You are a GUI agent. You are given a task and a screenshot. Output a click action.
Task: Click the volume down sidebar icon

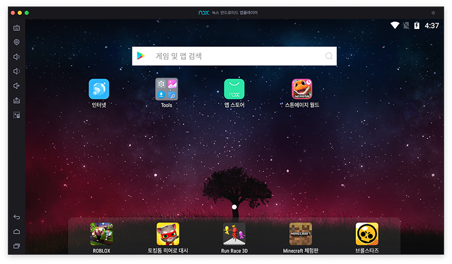tap(17, 71)
